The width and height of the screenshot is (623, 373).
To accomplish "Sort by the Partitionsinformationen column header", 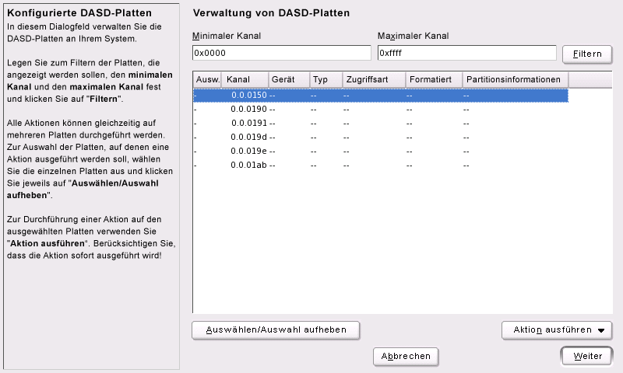I will (516, 79).
